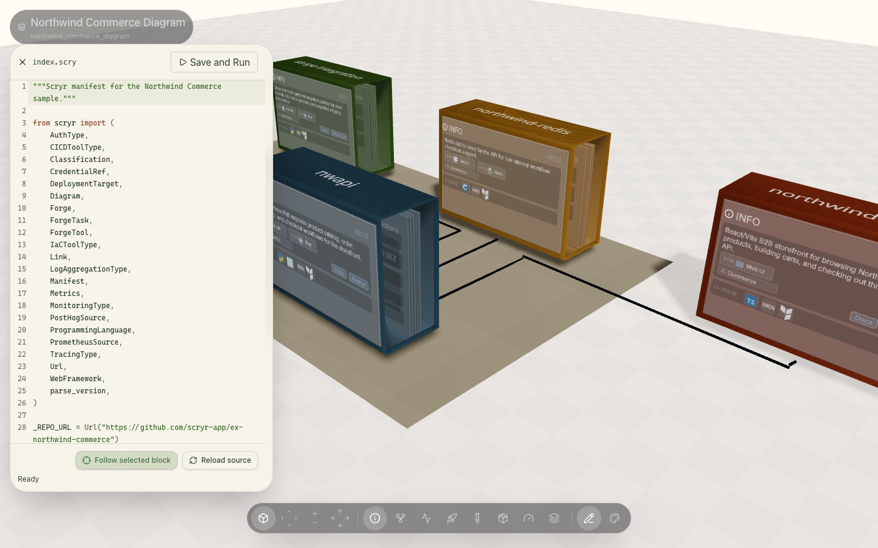This screenshot has width=878, height=548.
Task: Select the test tube layer icon
Action: coord(477,518)
